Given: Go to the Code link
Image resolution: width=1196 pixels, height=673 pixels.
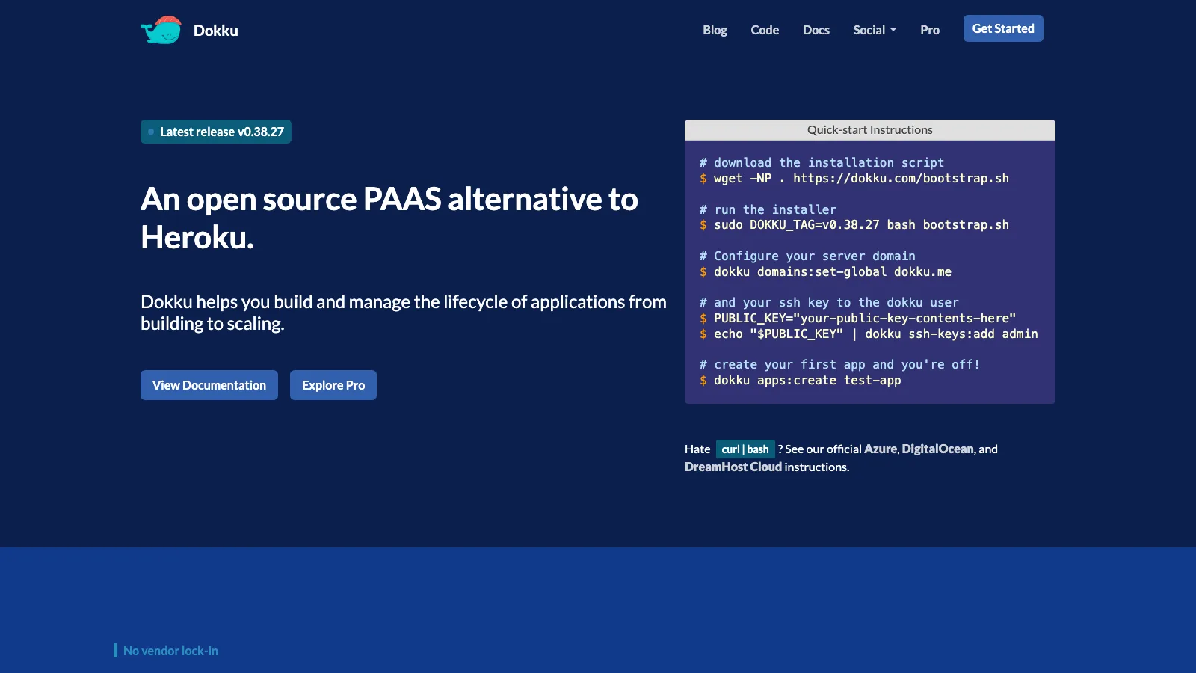Looking at the screenshot, I should pos(765,30).
